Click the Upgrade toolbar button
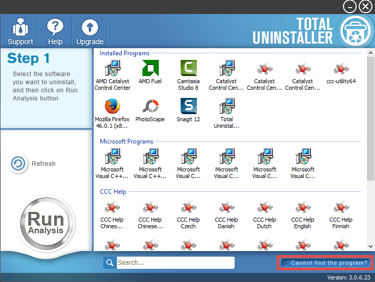 [90, 32]
